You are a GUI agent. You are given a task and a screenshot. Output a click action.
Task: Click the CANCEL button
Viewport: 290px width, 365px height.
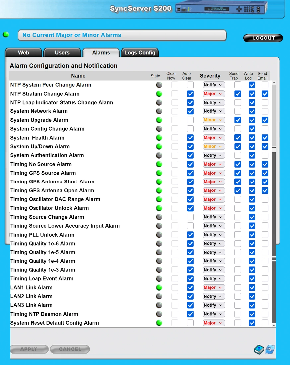click(70, 349)
